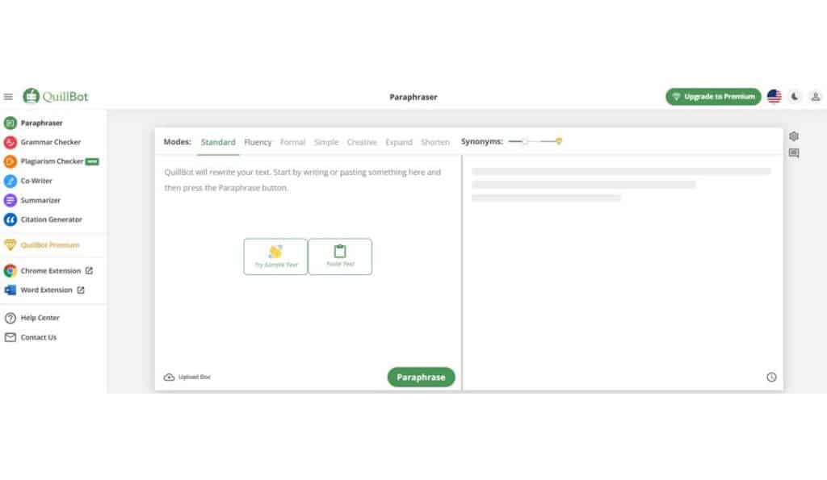The height and width of the screenshot is (480, 827).
Task: Click the Synonyms slider handle
Action: (525, 141)
